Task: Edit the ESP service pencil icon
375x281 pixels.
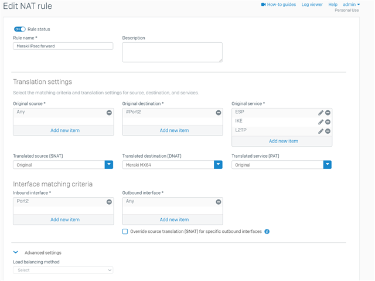Action: pyautogui.click(x=321, y=113)
